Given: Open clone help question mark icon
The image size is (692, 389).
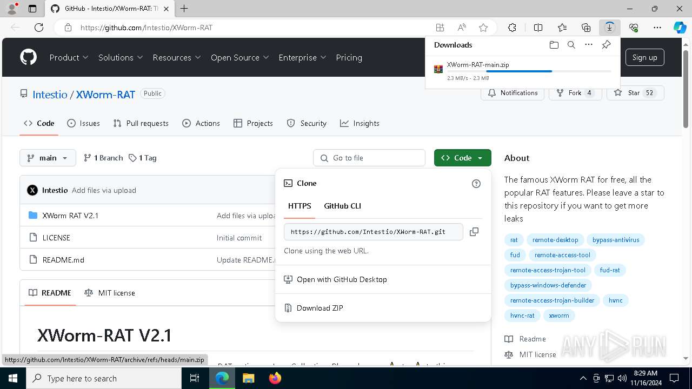Looking at the screenshot, I should click(476, 184).
